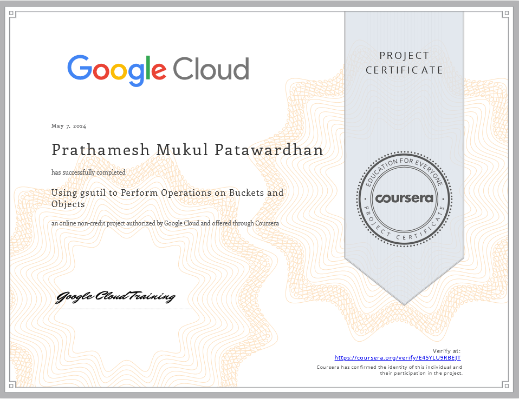The height and width of the screenshot is (399, 519).
Task: Click the Google Cloud logo
Action: point(158,70)
